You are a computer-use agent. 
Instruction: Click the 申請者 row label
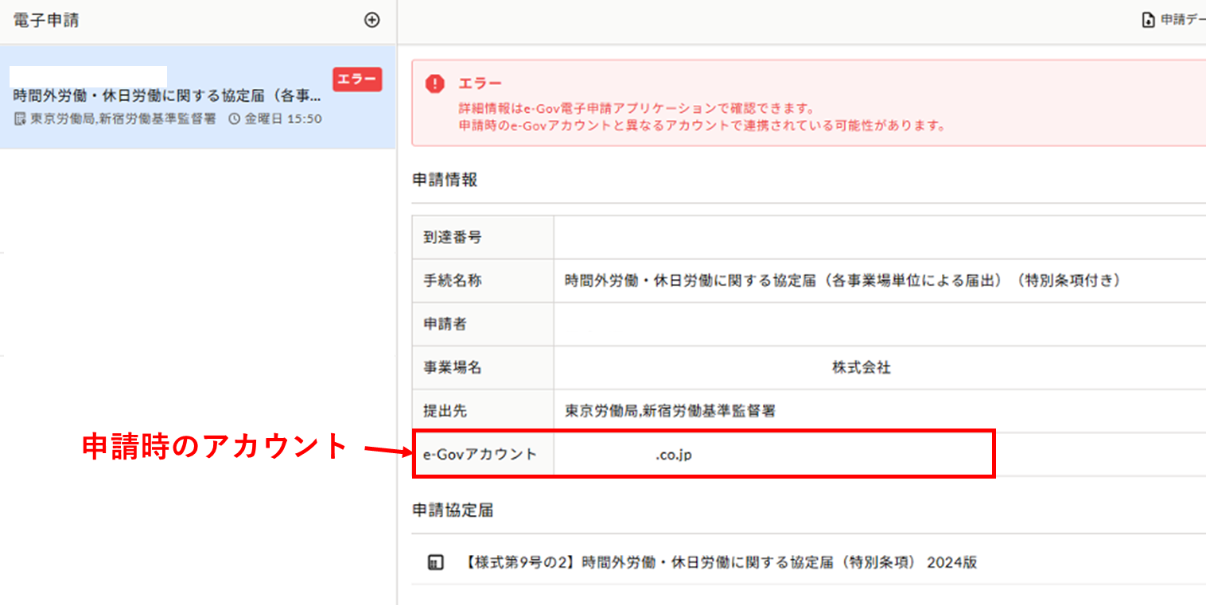pyautogui.click(x=445, y=324)
